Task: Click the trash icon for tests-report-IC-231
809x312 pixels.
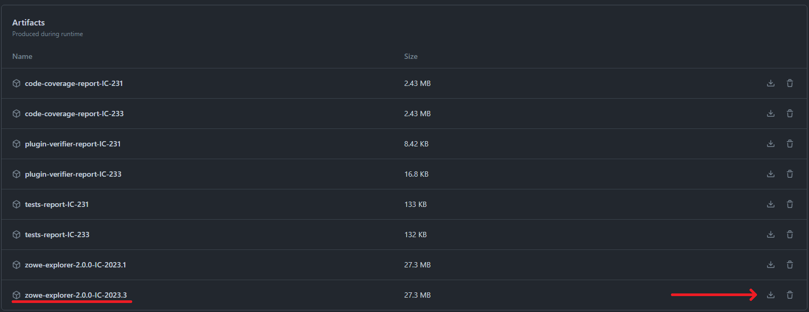Action: [790, 204]
